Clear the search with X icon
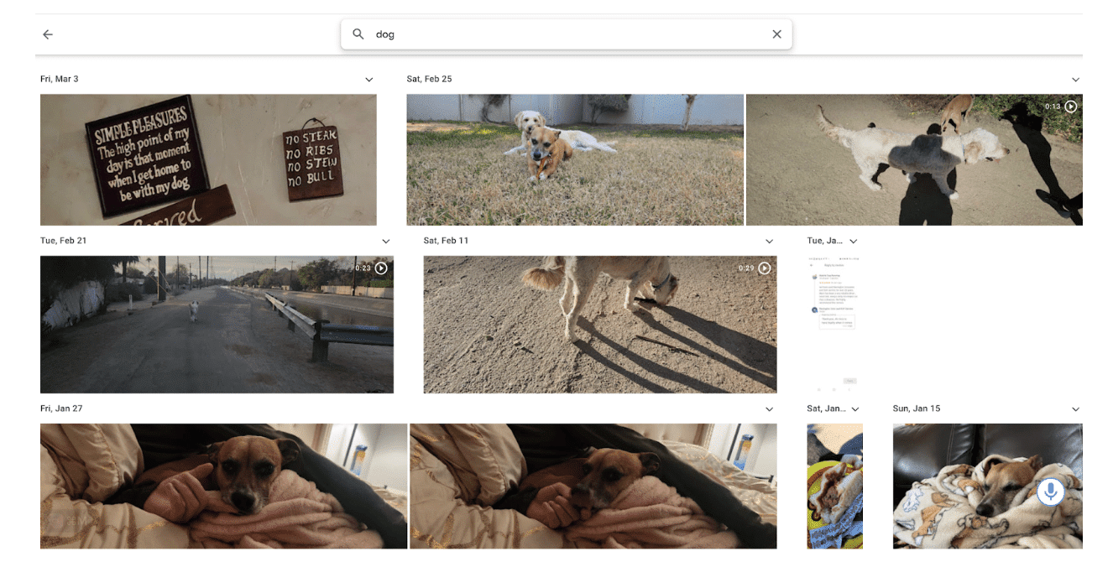 (x=776, y=34)
